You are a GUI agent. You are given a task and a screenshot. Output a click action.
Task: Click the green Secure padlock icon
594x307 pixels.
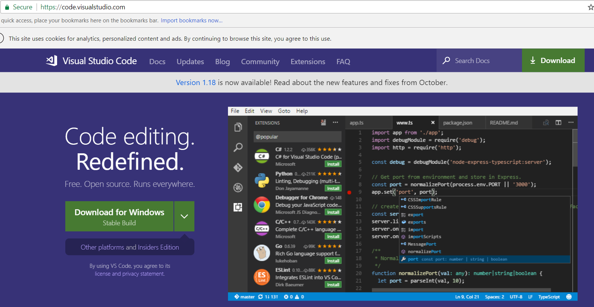pos(7,7)
